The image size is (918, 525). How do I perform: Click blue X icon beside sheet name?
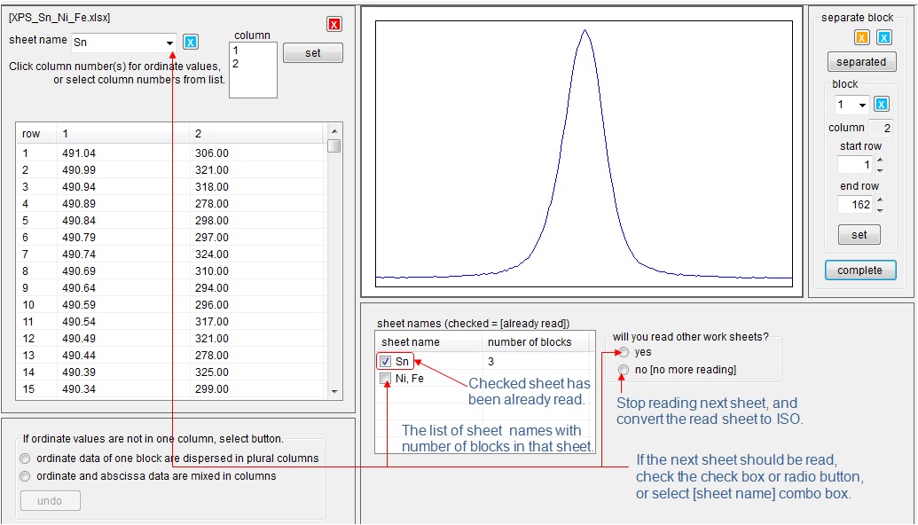191,42
